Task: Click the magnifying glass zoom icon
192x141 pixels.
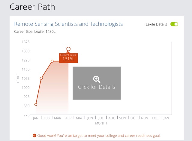Action: (97, 79)
